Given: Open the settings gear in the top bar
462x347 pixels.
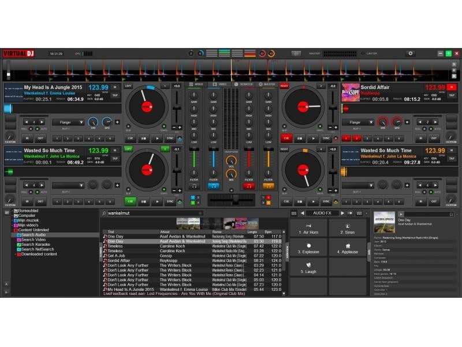Looking at the screenshot, I should click(410, 53).
